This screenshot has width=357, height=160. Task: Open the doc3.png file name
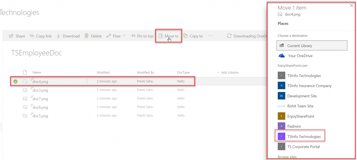[40, 90]
